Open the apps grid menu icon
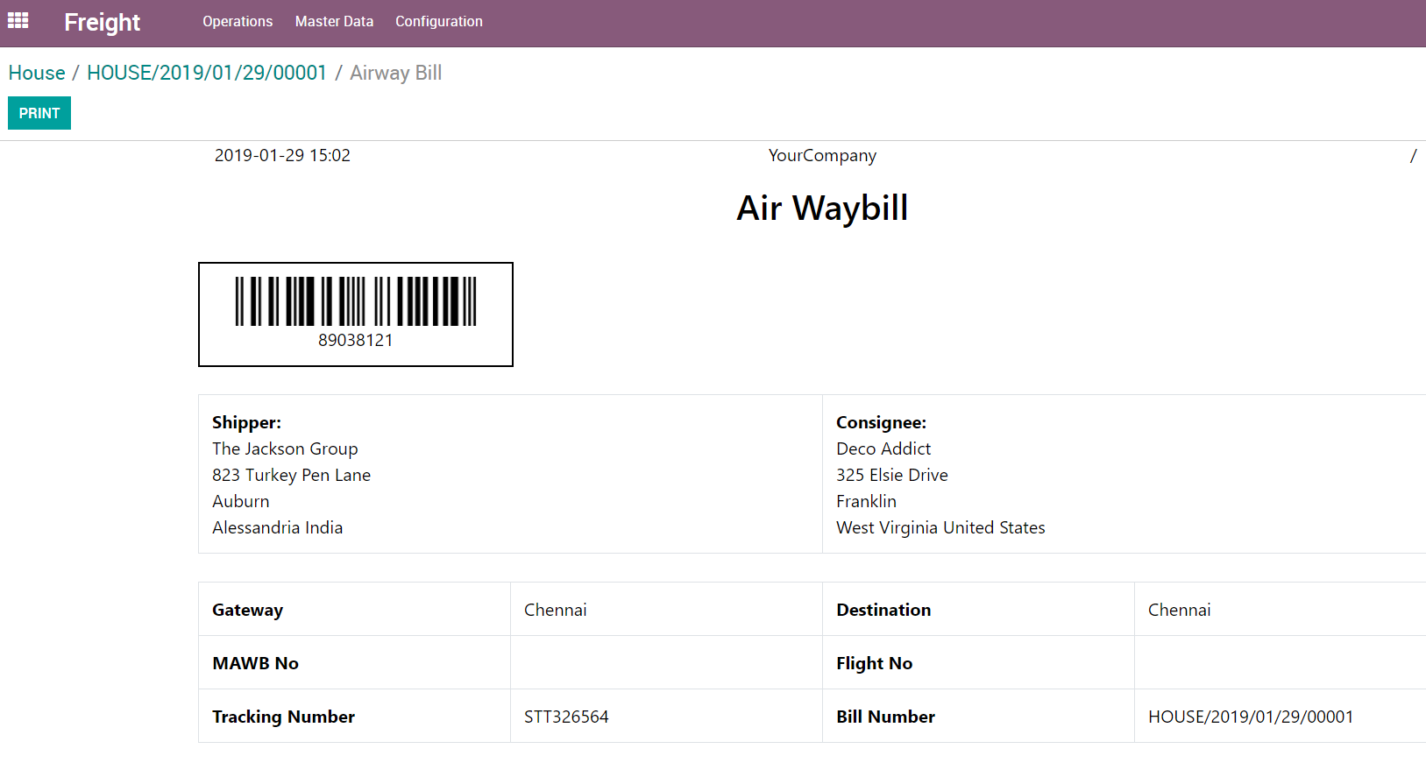Screen dimensions: 1426x777 18,21
